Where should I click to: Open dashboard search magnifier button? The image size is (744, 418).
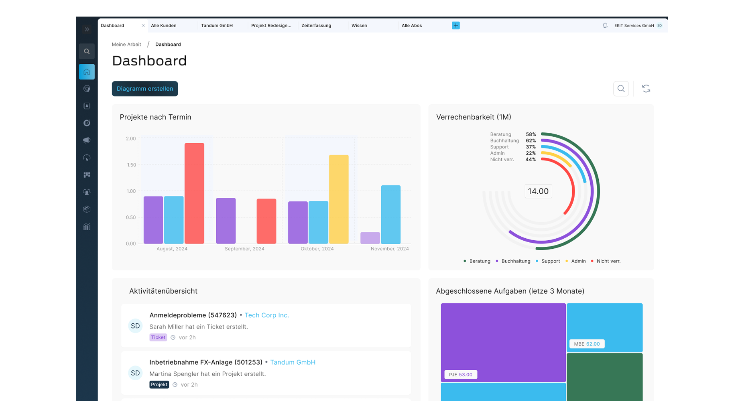point(621,89)
